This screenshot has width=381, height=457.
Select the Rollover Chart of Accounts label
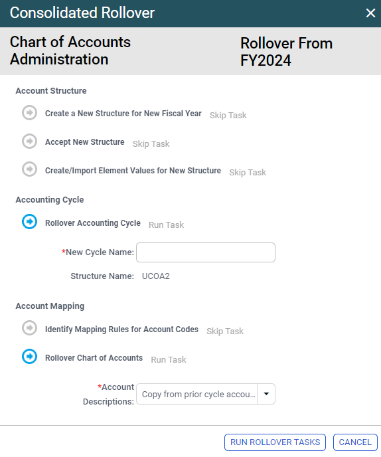coord(94,358)
